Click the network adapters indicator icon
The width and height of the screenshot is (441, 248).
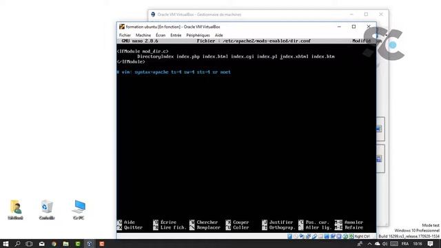pos(308,236)
